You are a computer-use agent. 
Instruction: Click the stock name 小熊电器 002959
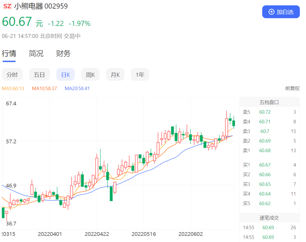point(41,6)
